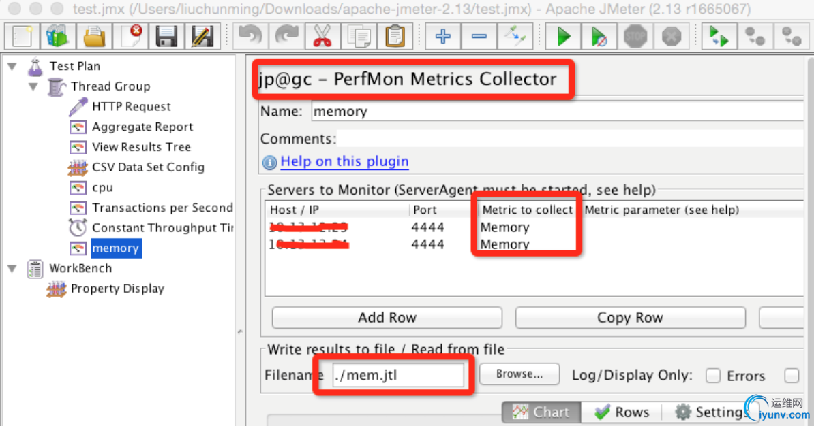This screenshot has width=814, height=426.
Task: Select the Thread Group node
Action: point(110,86)
